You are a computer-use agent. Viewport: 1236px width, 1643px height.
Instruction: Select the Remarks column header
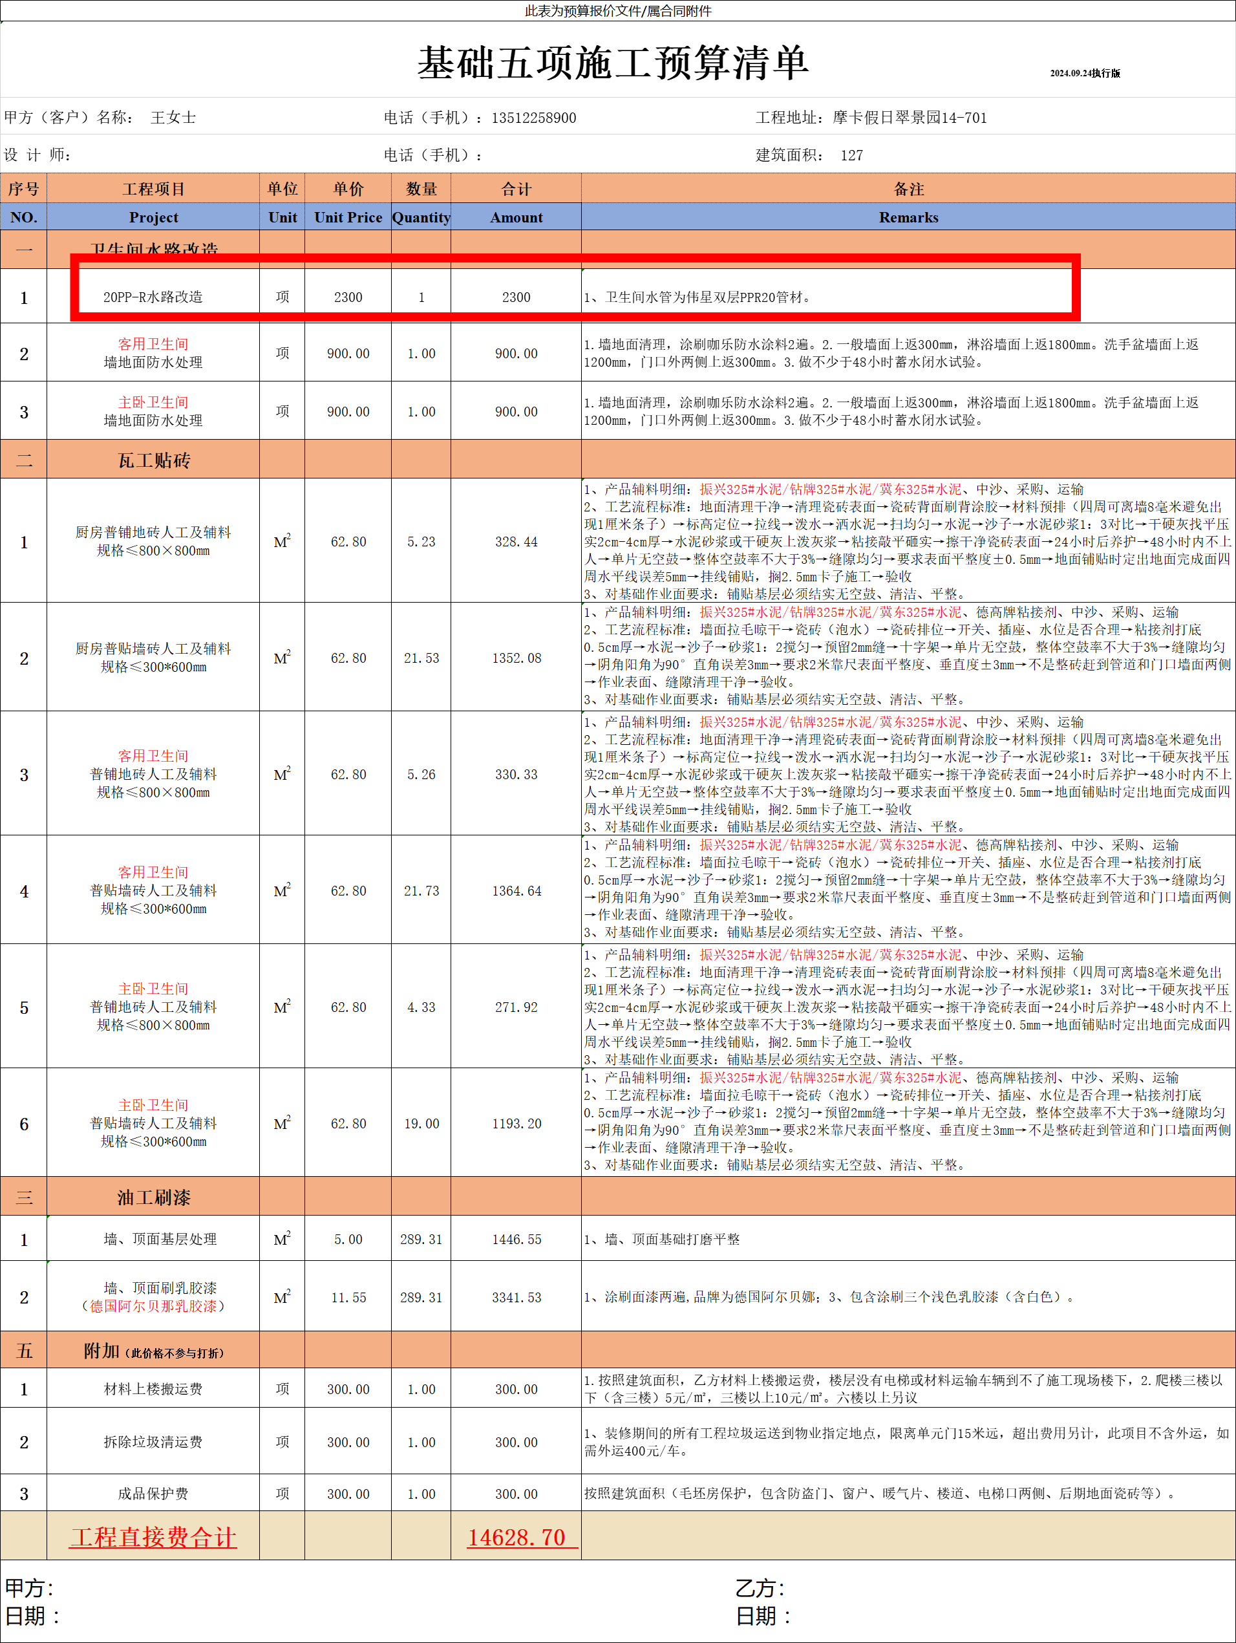(908, 218)
